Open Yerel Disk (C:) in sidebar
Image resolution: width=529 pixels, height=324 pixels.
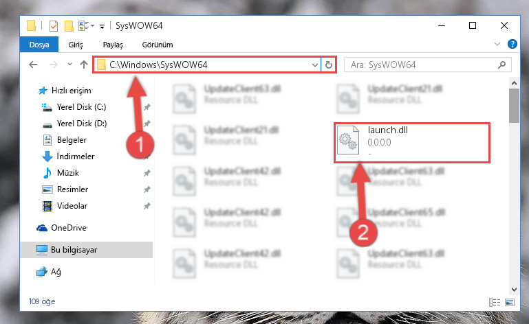81,107
